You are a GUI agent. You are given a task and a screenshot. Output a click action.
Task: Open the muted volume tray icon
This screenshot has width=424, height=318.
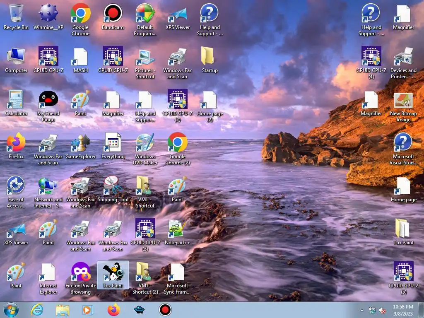pyautogui.click(x=382, y=311)
